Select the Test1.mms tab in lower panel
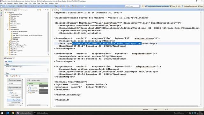The width and height of the screenshot is (204, 115). [9, 58]
